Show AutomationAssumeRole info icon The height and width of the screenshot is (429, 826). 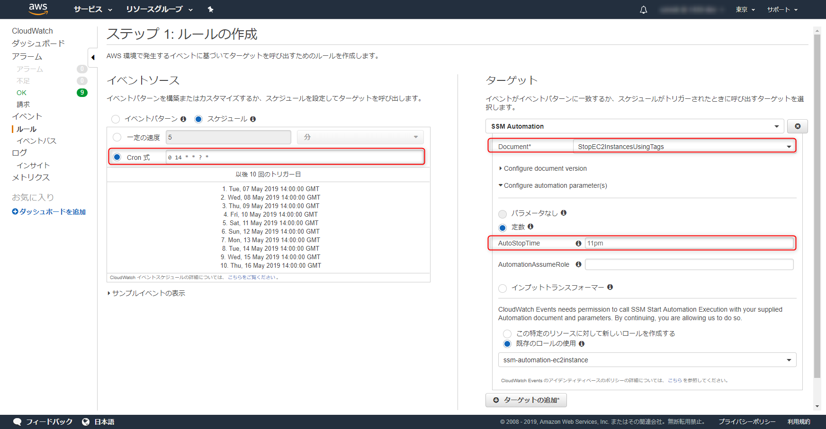coord(578,264)
